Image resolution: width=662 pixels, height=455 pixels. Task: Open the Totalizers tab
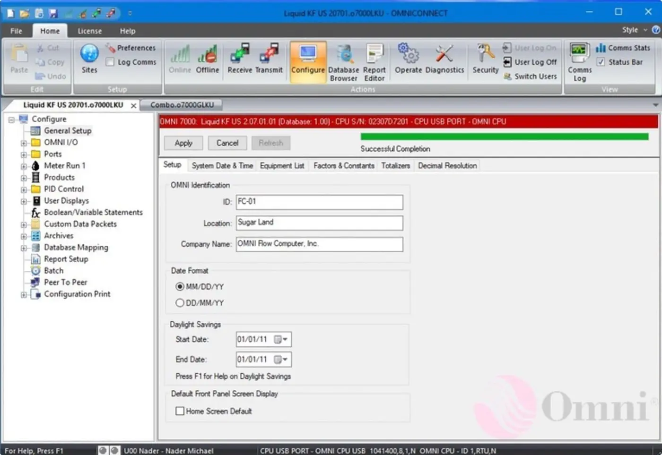pos(396,166)
